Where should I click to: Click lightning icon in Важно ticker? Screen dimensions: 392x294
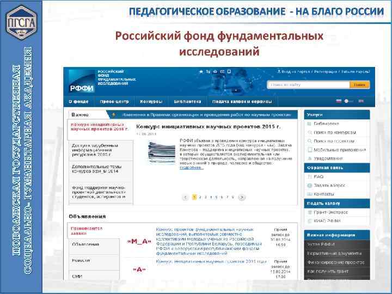point(114,115)
